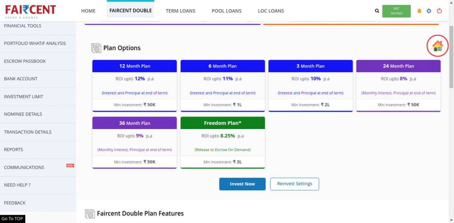This screenshot has height=223, width=454.
Task: Click the KYC Verified badge
Action: (396, 11)
